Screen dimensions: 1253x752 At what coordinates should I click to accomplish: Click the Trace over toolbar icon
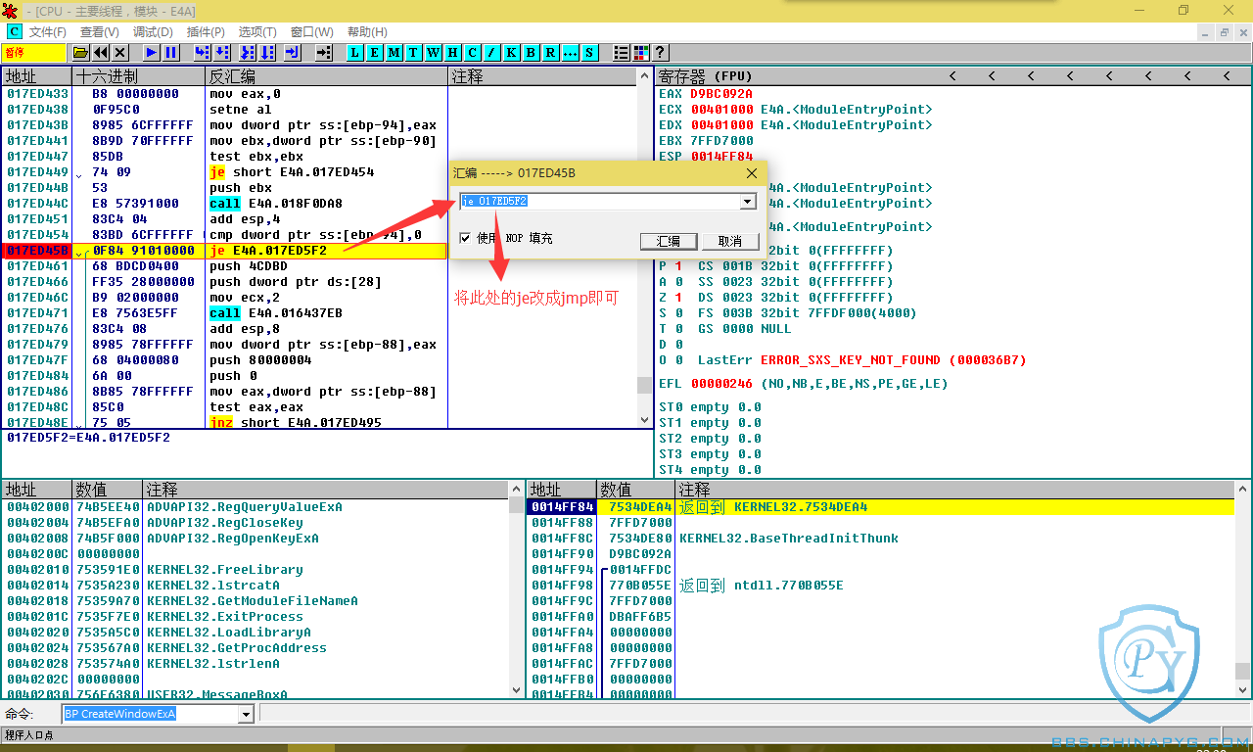(267, 53)
